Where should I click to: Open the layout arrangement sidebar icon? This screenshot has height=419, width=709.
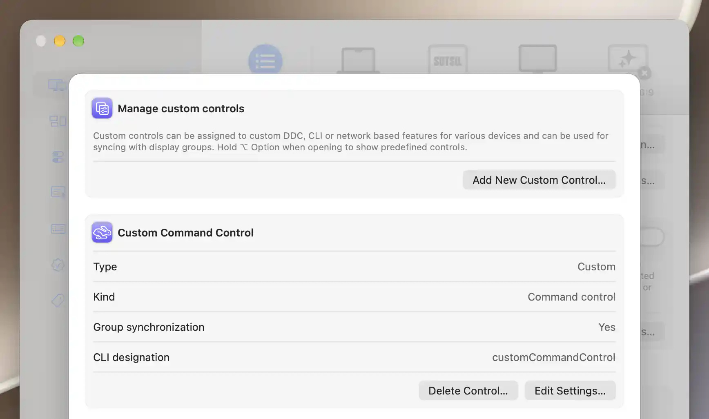(58, 121)
